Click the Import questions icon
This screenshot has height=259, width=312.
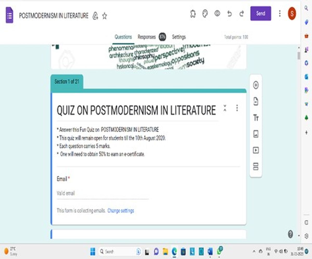click(256, 101)
